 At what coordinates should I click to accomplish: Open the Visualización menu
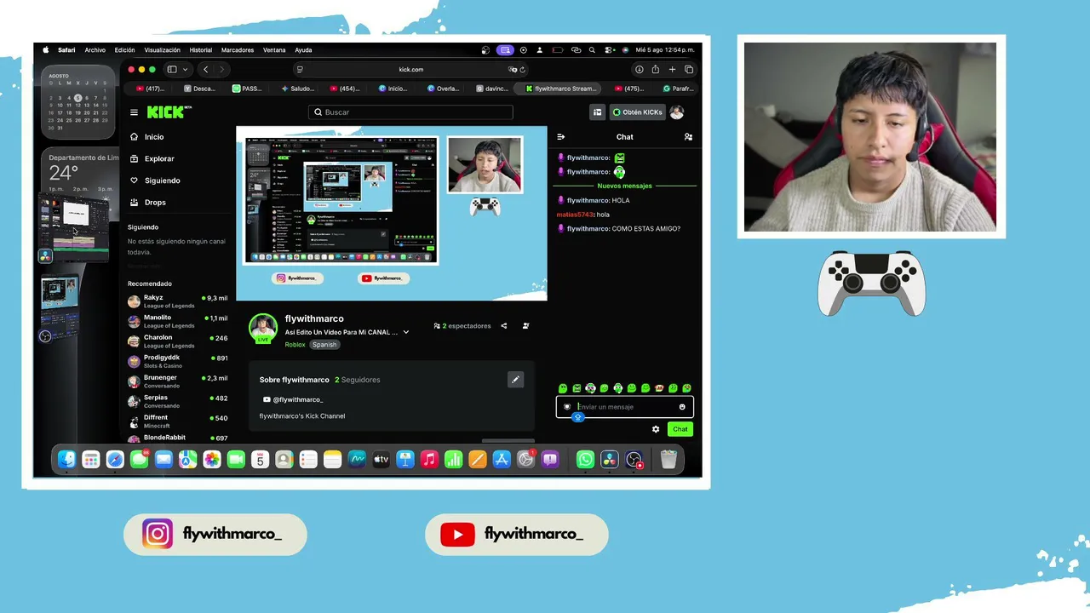tap(163, 50)
